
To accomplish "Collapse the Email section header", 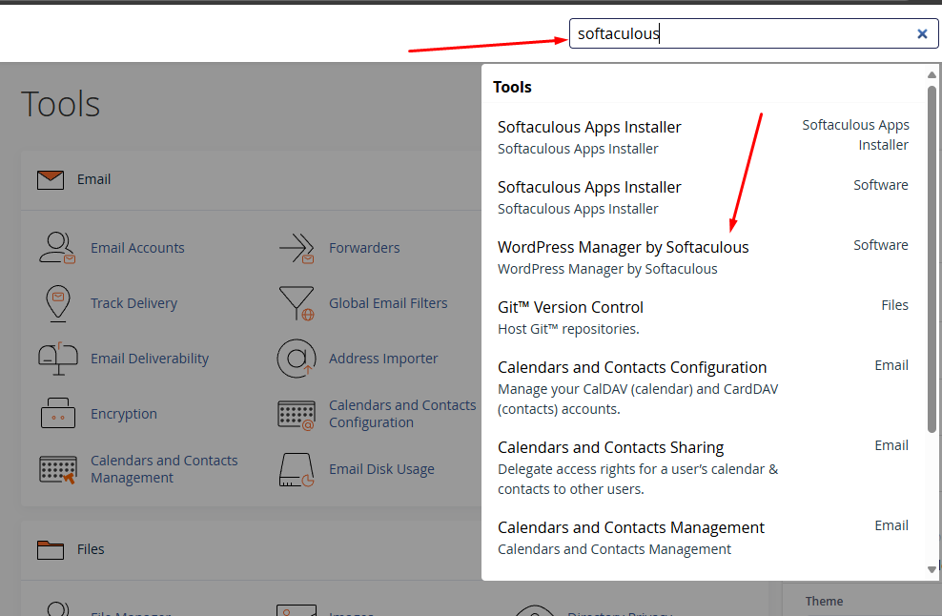I will coord(93,179).
